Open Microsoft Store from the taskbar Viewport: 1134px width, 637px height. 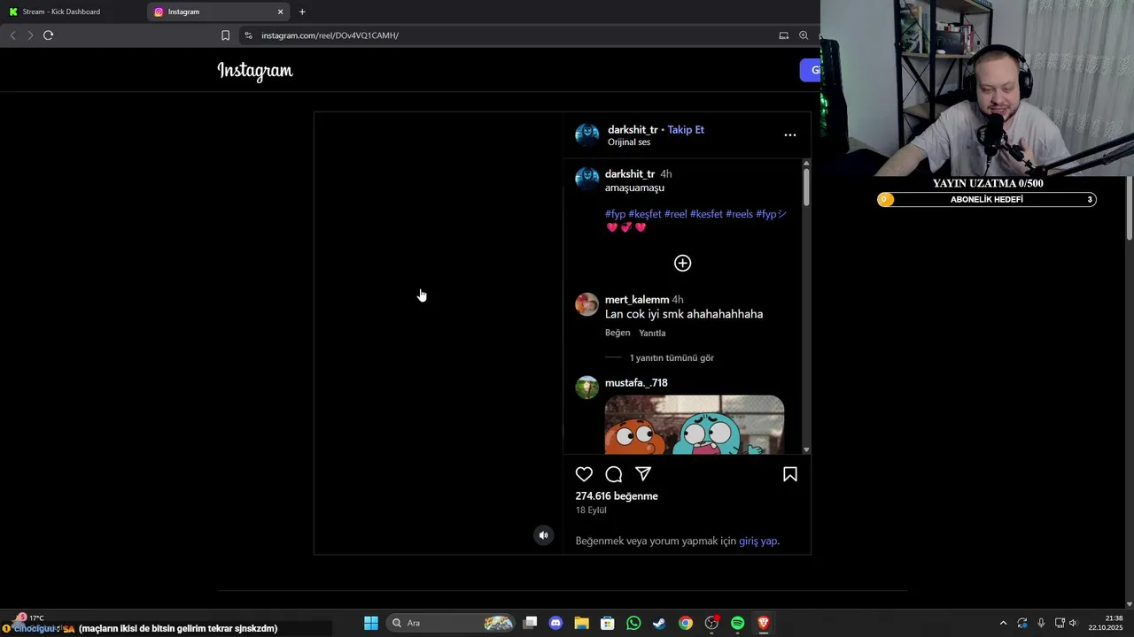click(607, 623)
